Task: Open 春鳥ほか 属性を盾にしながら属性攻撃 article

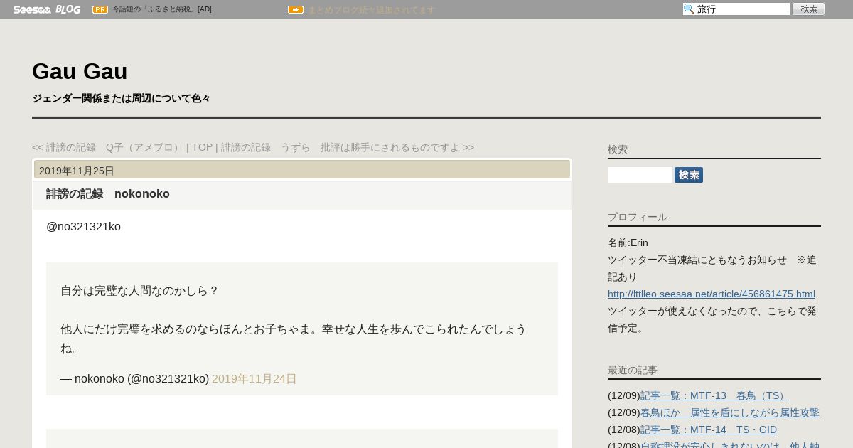Action: point(730,412)
